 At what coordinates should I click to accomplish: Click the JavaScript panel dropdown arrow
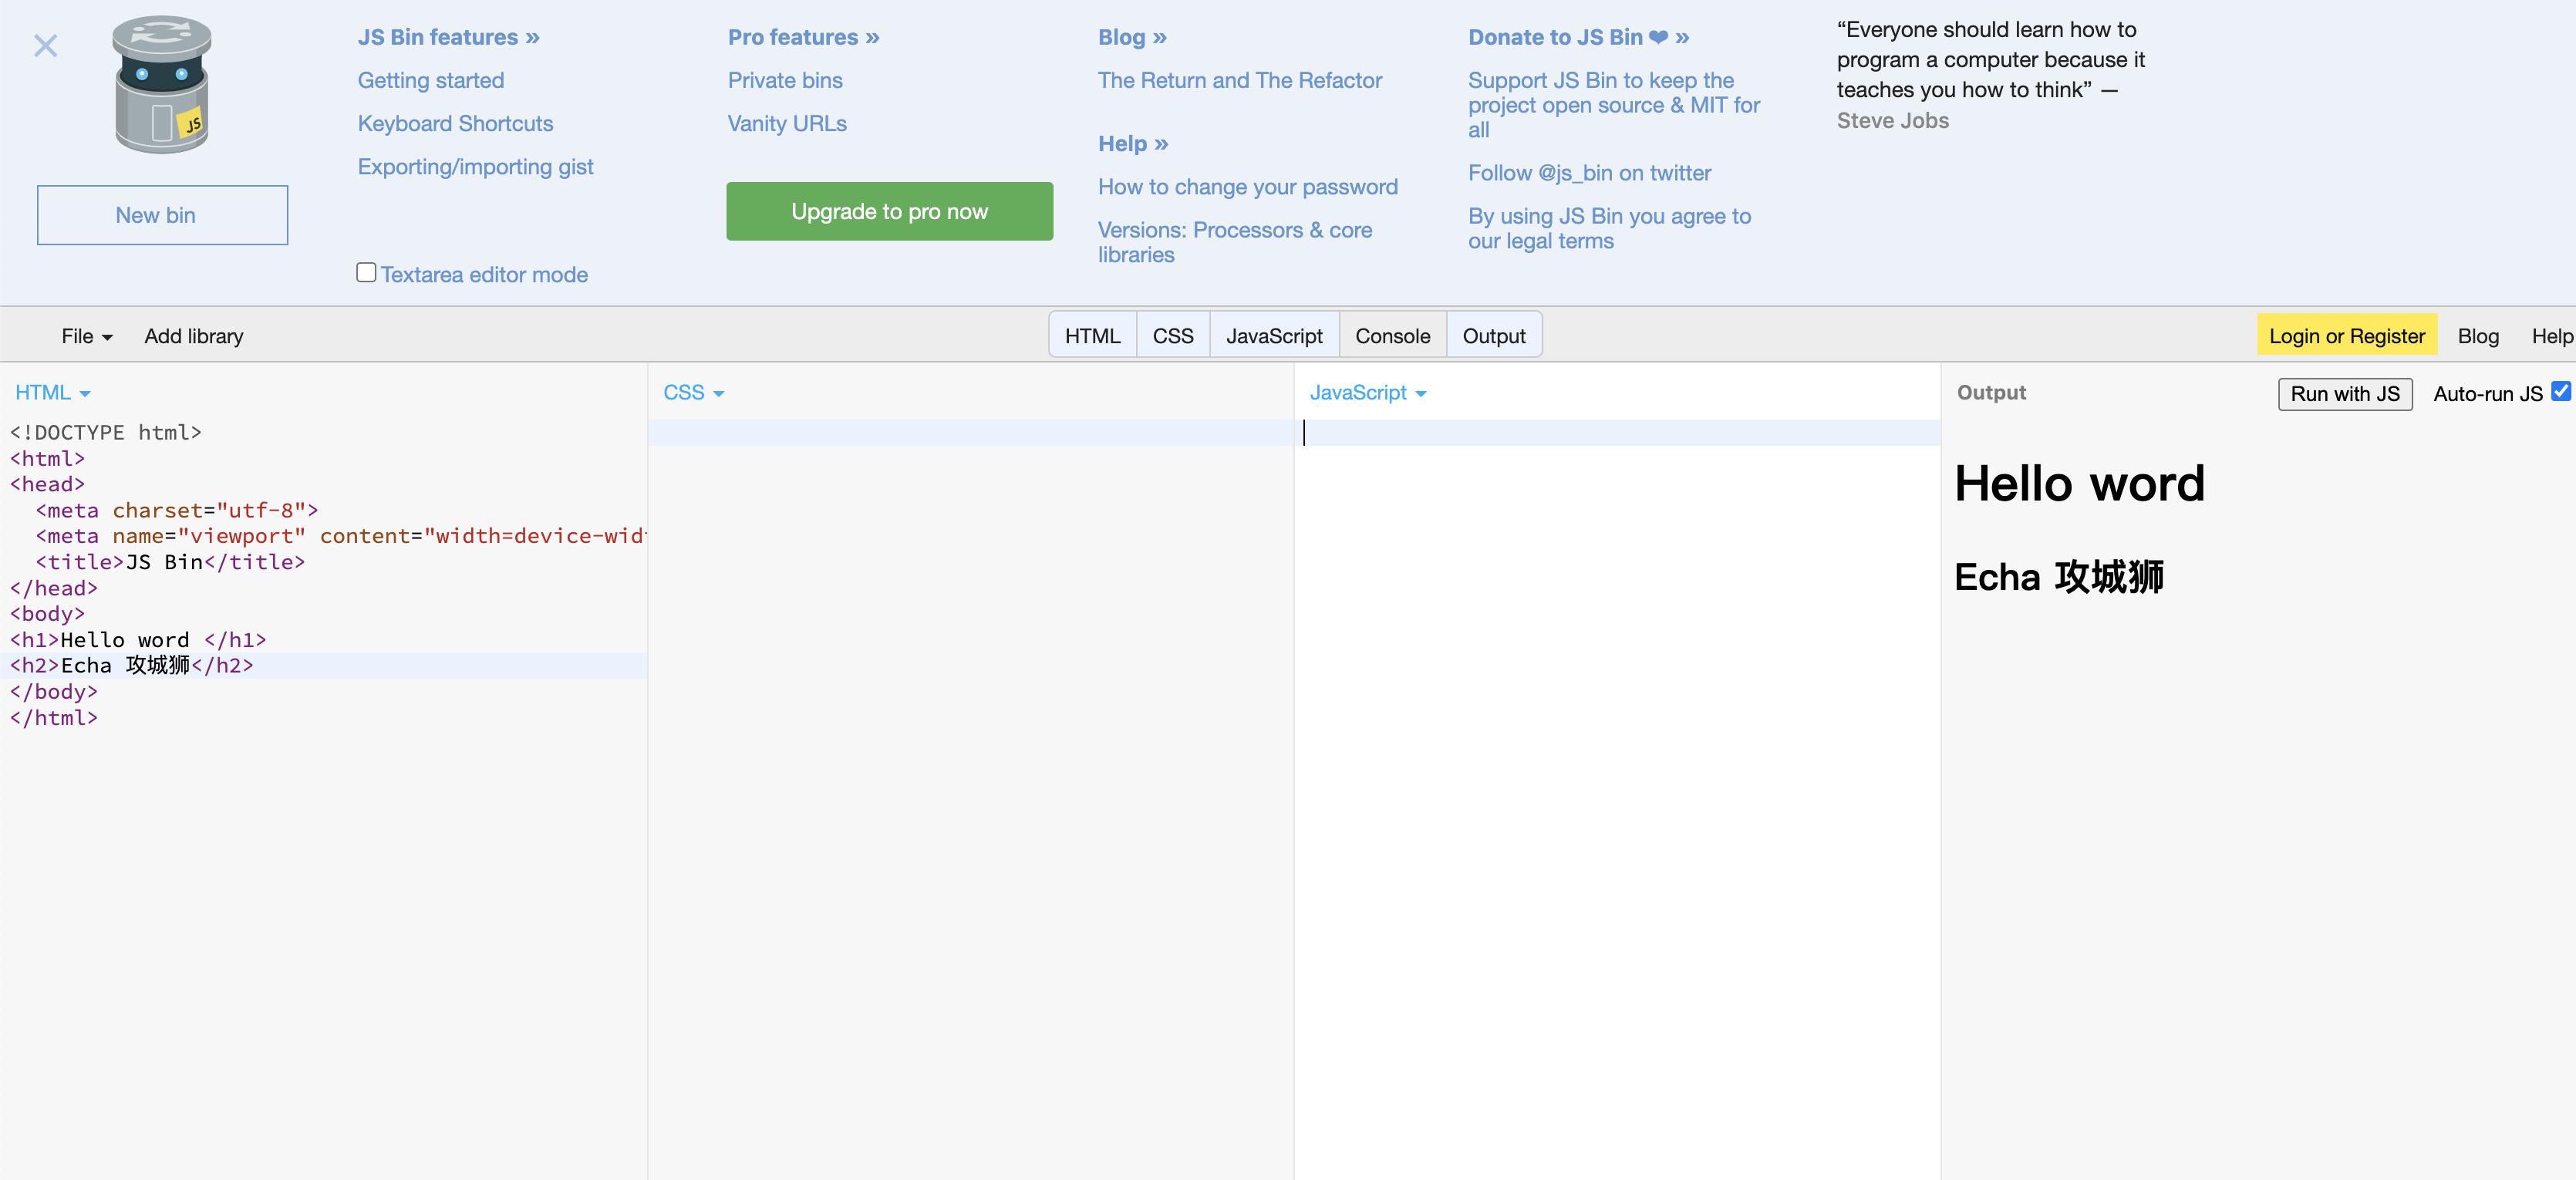(1423, 393)
